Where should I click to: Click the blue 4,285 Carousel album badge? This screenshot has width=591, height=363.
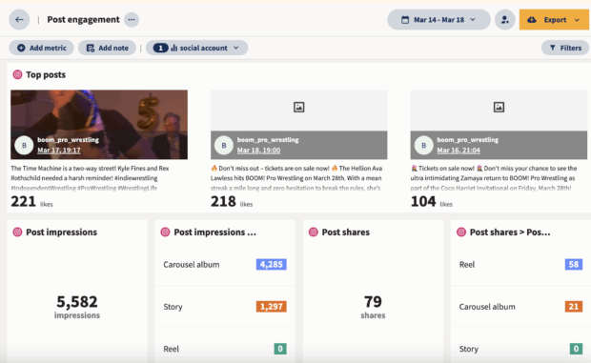(272, 264)
